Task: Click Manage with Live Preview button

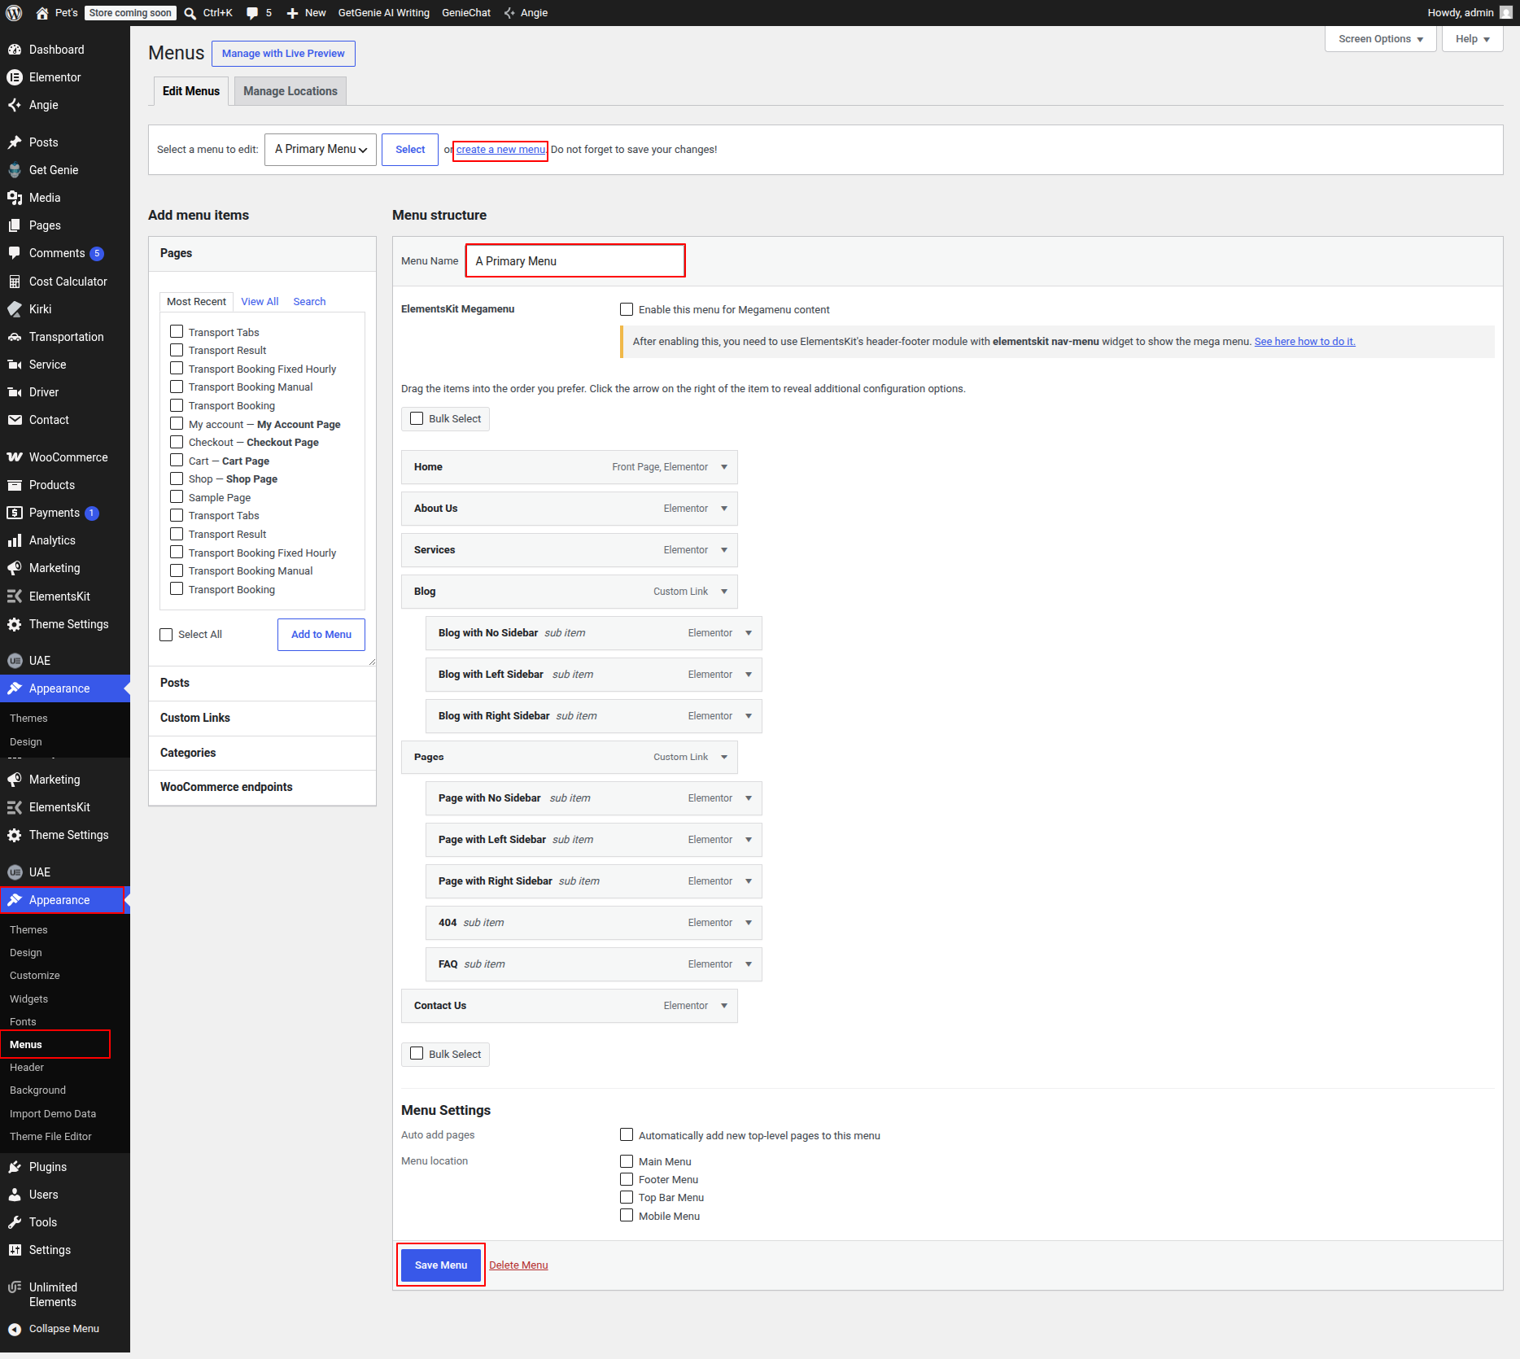Action: (283, 54)
